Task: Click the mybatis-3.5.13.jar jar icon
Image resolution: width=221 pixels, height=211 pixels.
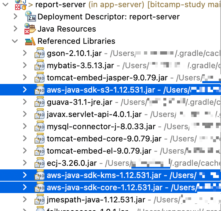Action: (x=40, y=65)
